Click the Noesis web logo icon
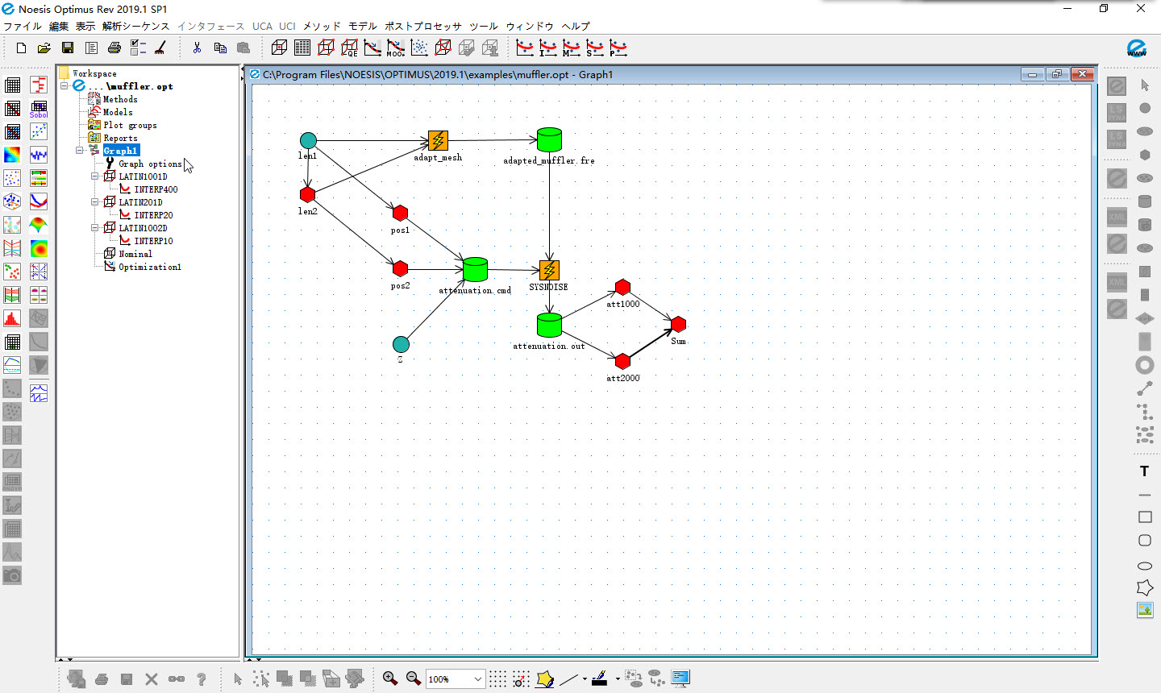This screenshot has width=1161, height=693. pos(1137,48)
